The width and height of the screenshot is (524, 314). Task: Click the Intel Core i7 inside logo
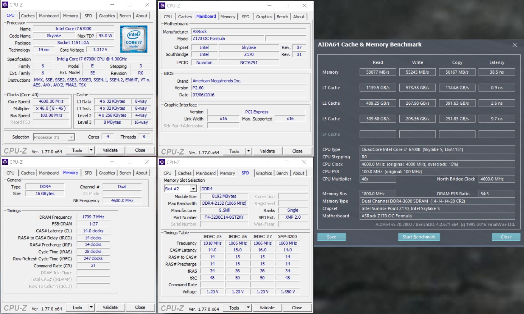coord(134,39)
